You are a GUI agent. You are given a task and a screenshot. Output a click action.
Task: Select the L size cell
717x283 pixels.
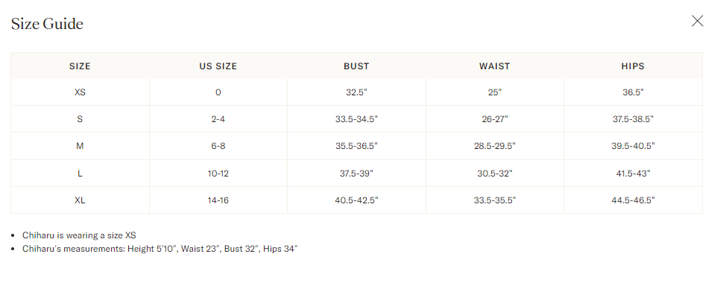[80, 174]
